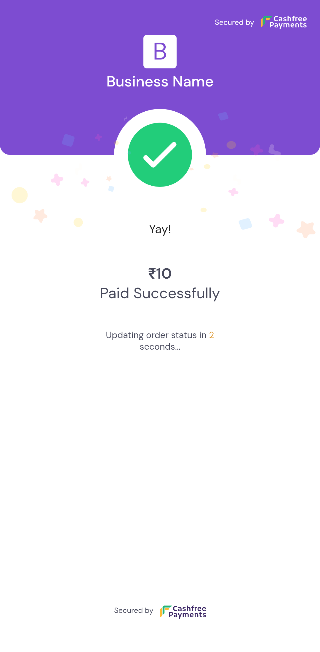Click the light blue square confetti on the right

[245, 224]
